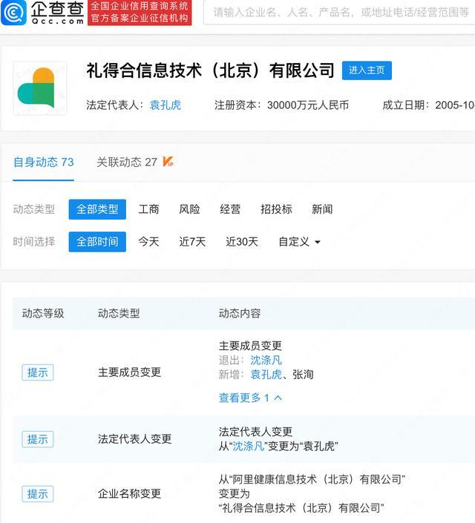Collapse the 查看更多 1 expander
Image resolution: width=475 pixels, height=523 pixels.
(x=250, y=398)
